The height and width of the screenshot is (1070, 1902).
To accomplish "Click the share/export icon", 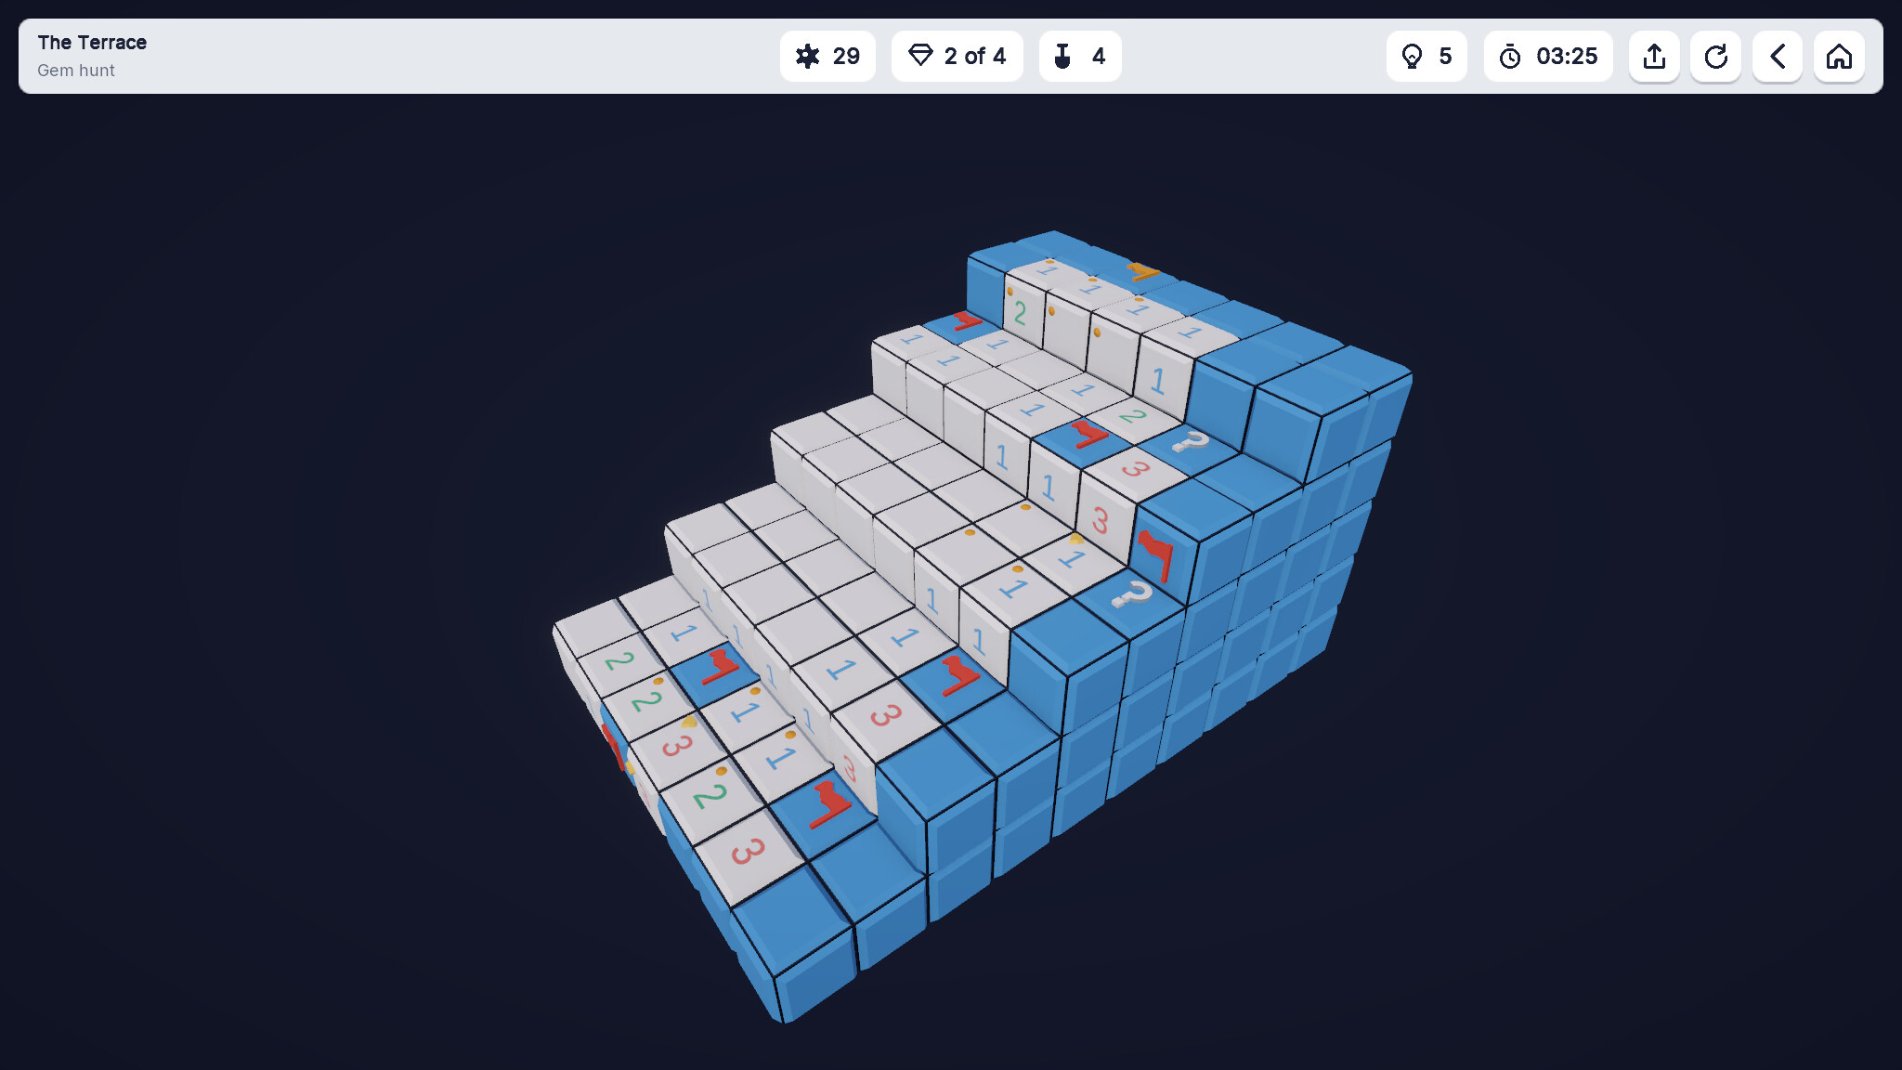I will pyautogui.click(x=1654, y=57).
